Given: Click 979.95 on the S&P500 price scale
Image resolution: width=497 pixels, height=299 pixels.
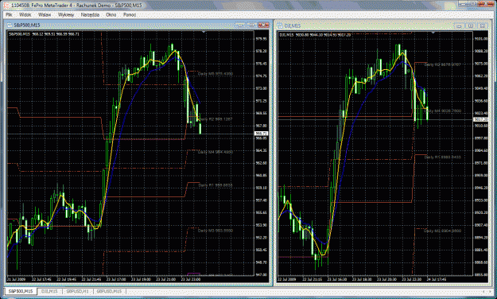Looking at the screenshot, I should coord(261,39).
